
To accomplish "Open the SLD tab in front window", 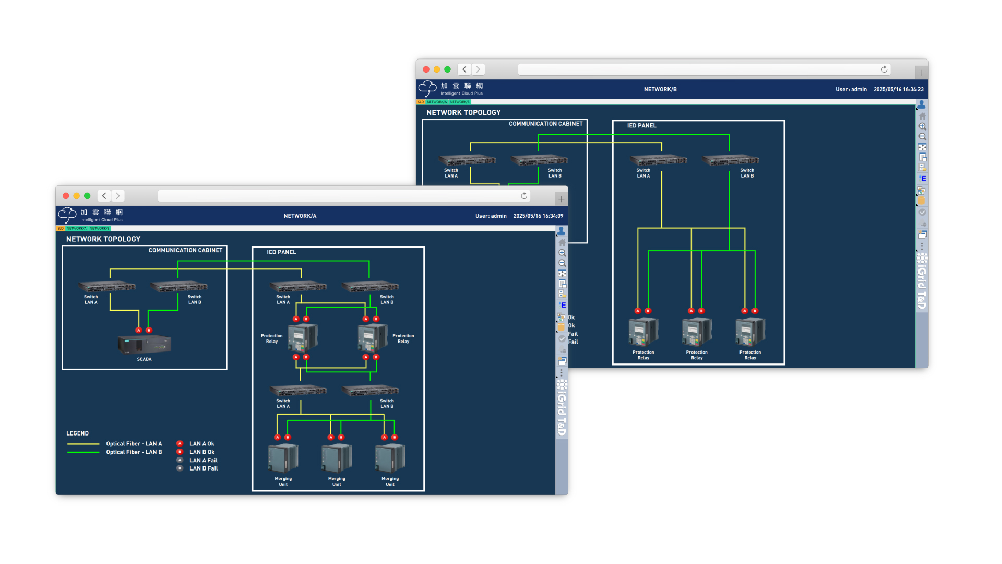I will click(61, 228).
